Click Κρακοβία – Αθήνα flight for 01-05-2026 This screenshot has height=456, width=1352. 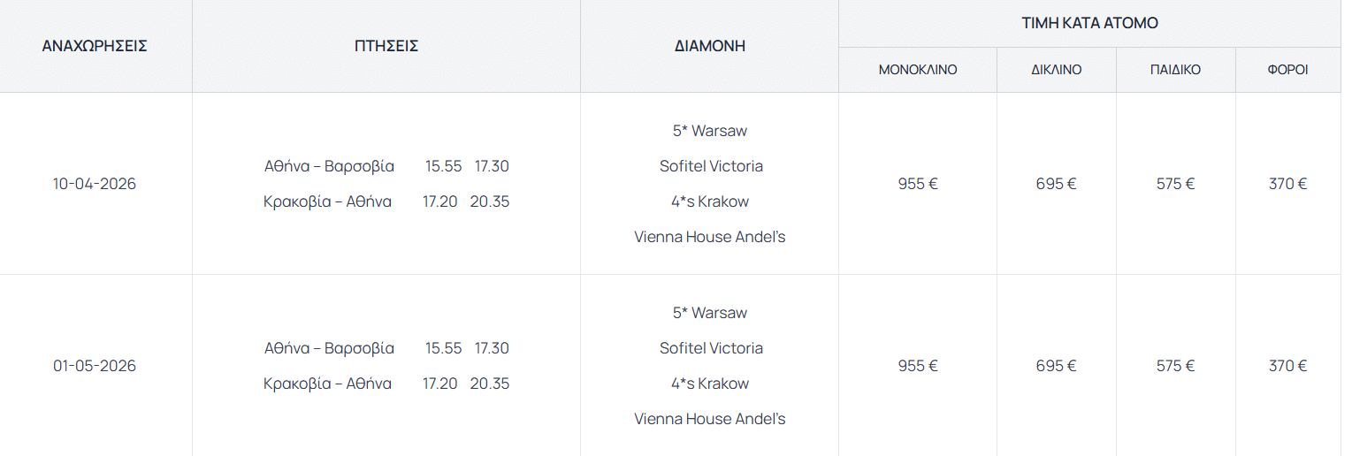[x=327, y=384]
